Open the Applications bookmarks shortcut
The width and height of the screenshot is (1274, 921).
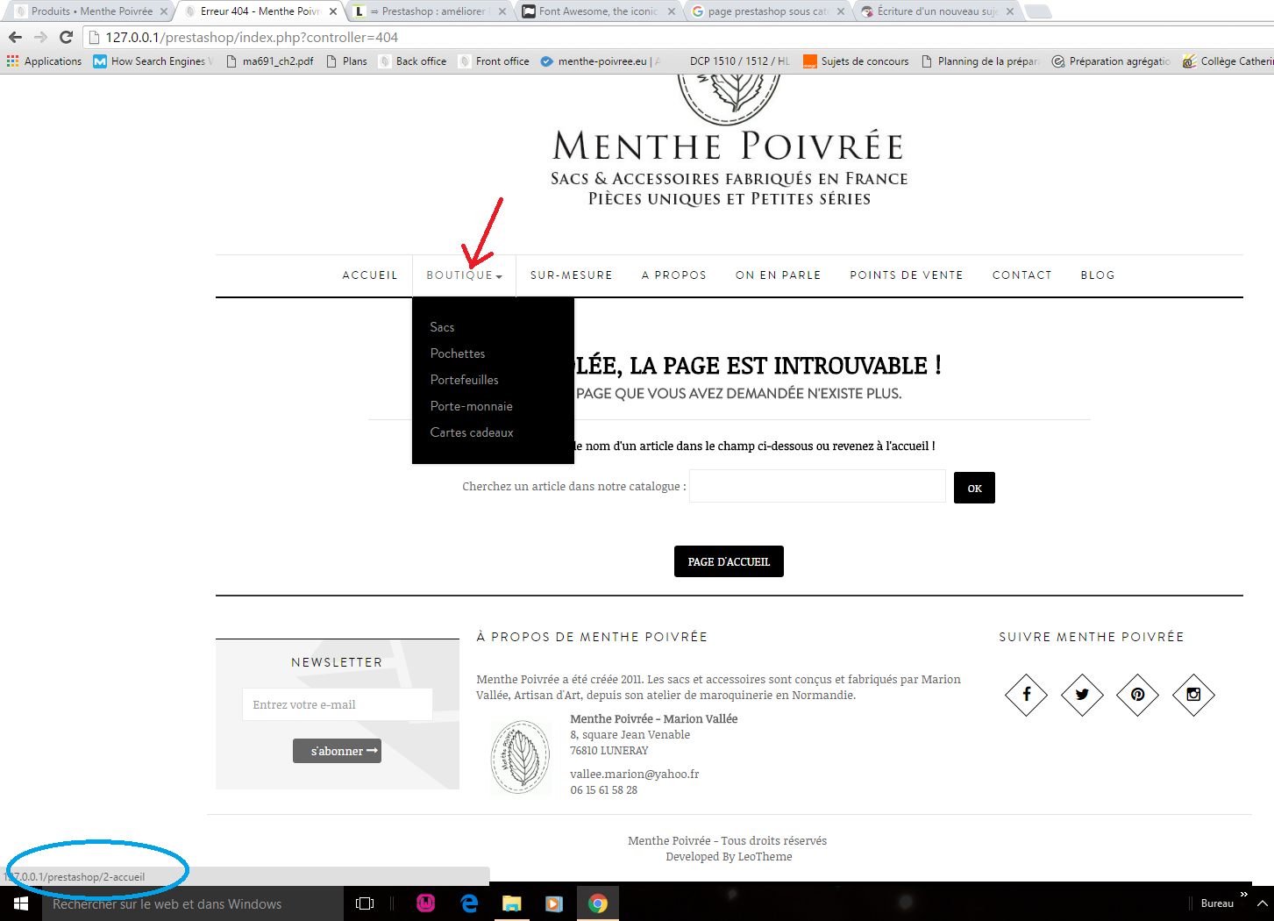click(x=44, y=61)
